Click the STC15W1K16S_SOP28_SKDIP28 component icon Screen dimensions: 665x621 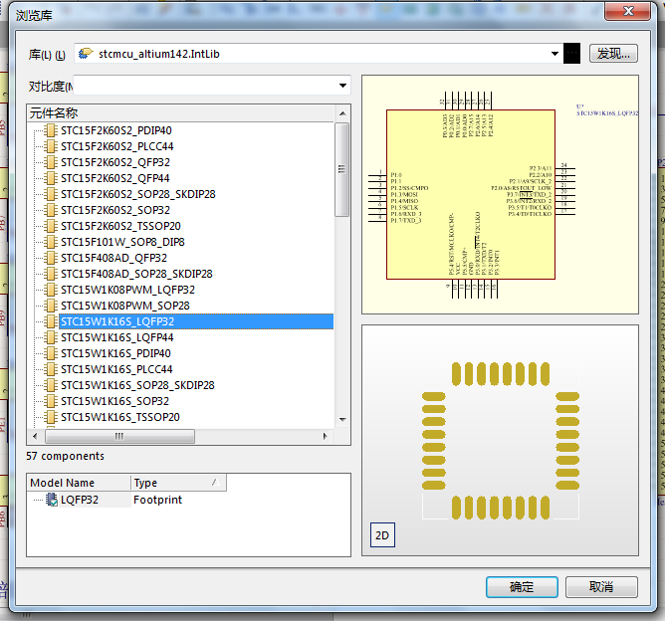(51, 385)
